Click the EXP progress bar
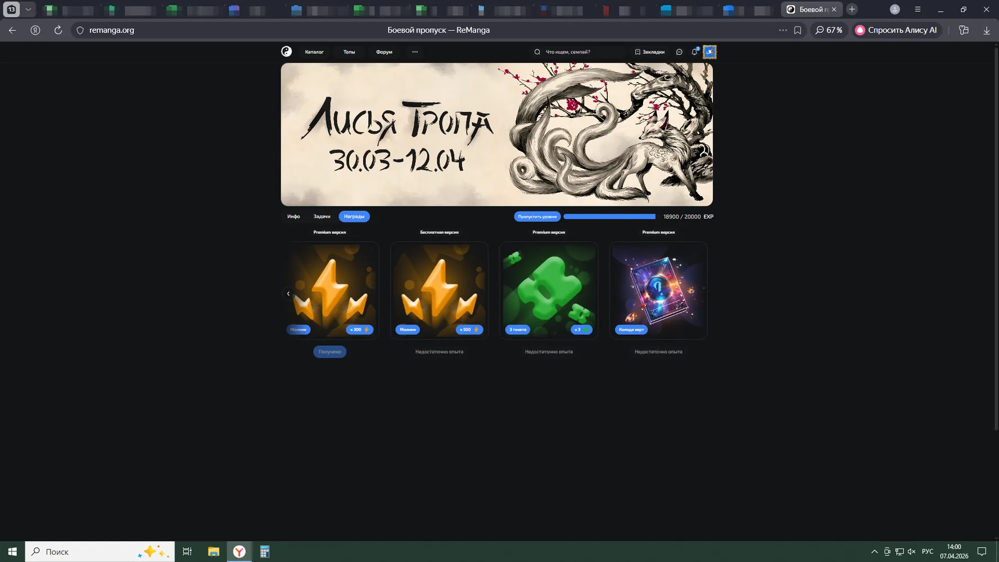The width and height of the screenshot is (999, 562). tap(609, 216)
